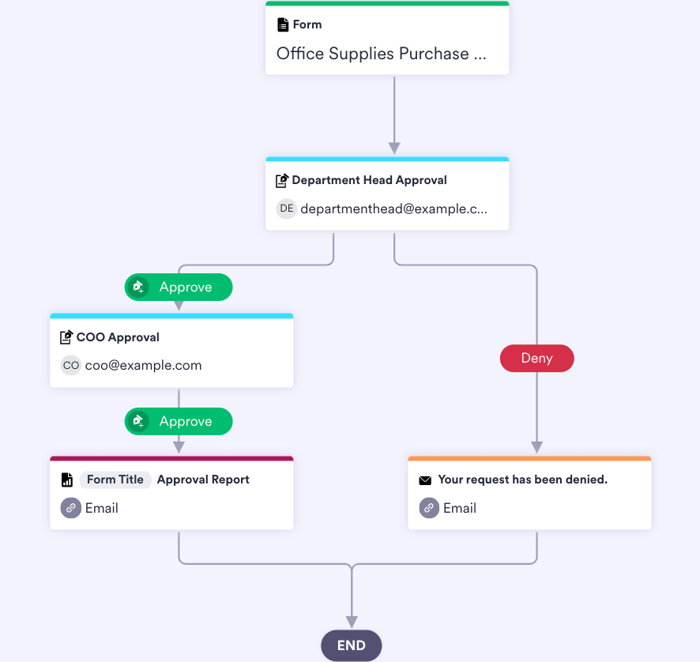Image resolution: width=700 pixels, height=662 pixels.
Task: Click the Form Title tag chip
Action: pyautogui.click(x=115, y=480)
